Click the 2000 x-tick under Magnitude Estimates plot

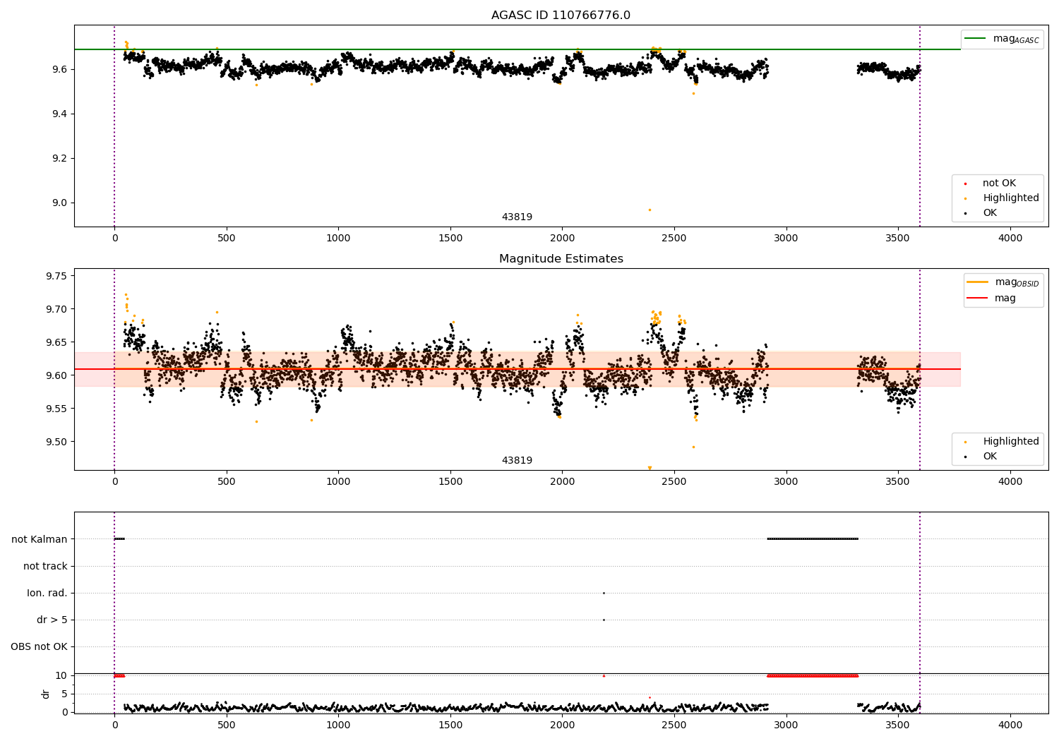[562, 482]
